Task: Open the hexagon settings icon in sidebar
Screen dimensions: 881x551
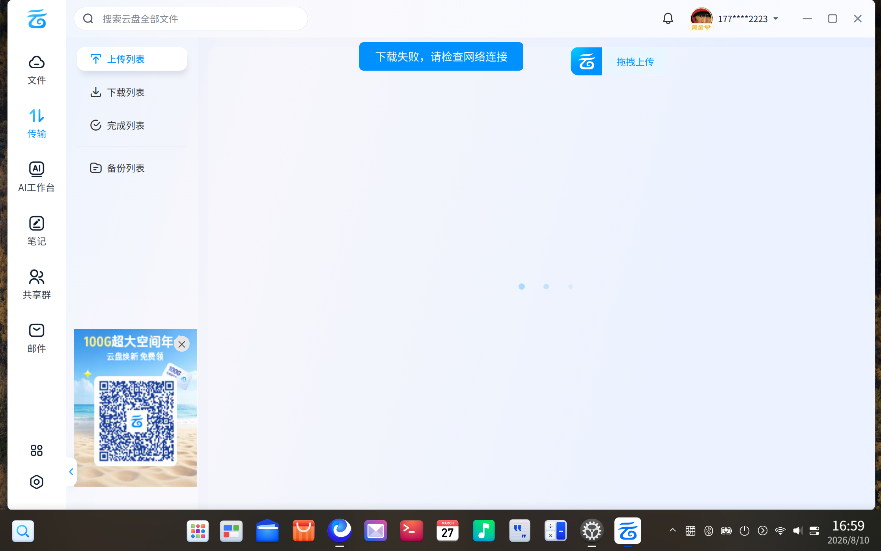Action: (36, 482)
